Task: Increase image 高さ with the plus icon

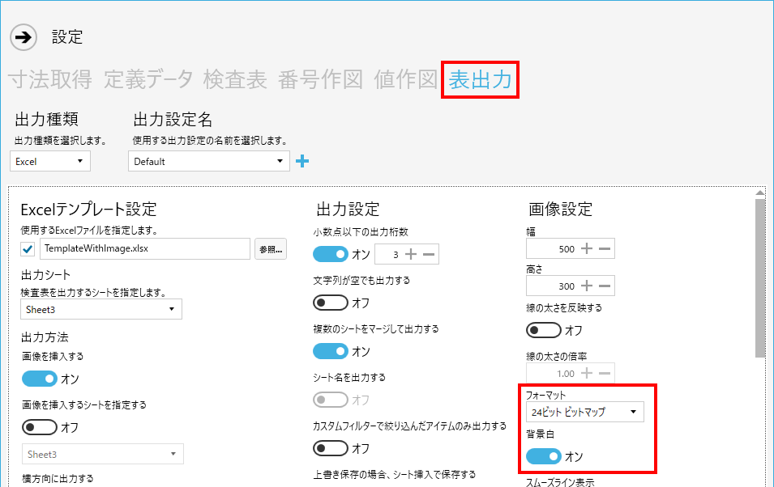Action: (588, 286)
